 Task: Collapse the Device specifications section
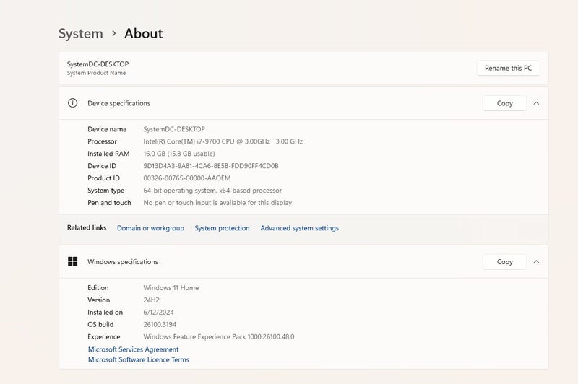coord(536,103)
